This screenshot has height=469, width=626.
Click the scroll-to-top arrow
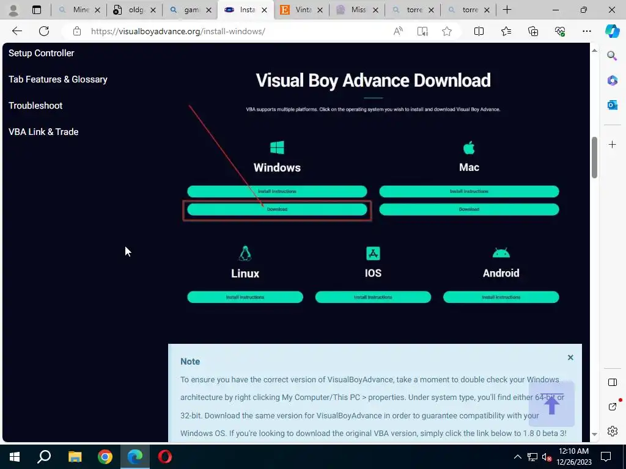point(552,404)
